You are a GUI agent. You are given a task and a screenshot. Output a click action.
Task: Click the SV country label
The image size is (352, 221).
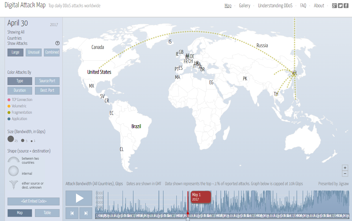[x=103, y=96]
